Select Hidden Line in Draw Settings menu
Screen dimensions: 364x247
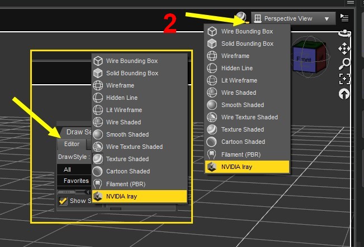coord(140,98)
